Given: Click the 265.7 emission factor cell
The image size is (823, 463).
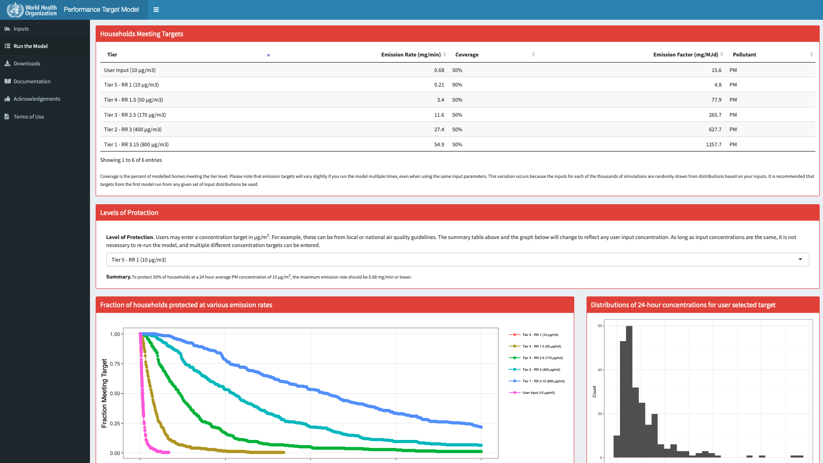Looking at the screenshot, I should [x=715, y=115].
